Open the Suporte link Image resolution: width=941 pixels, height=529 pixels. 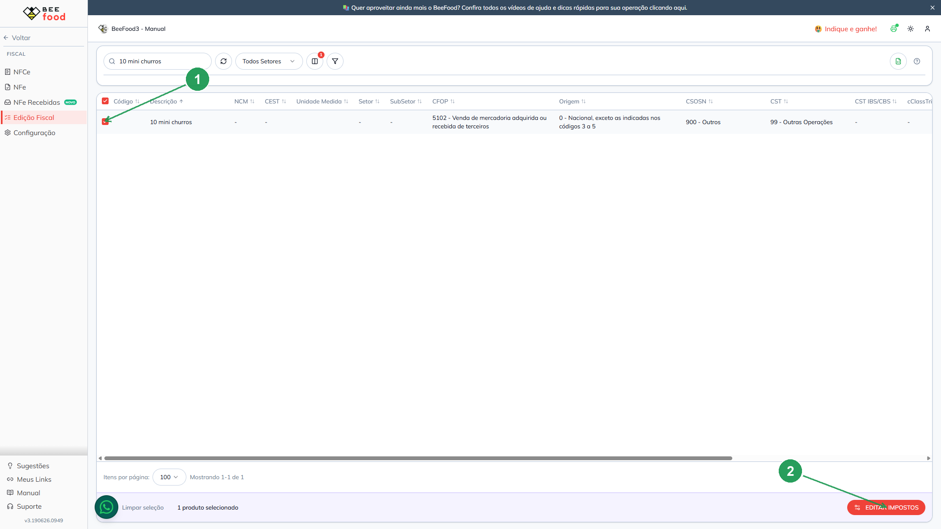point(25,506)
